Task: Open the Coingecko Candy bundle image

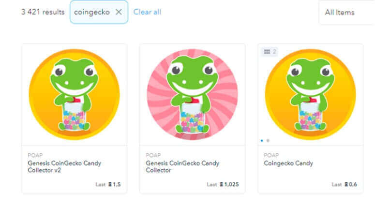Action: pos(310,94)
